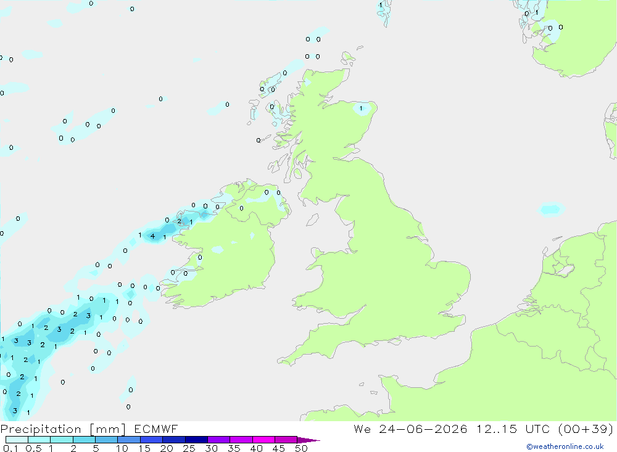Click the 0.1–0.5 mm legend swatch
This screenshot has width=617, height=452.
[x=17, y=440]
